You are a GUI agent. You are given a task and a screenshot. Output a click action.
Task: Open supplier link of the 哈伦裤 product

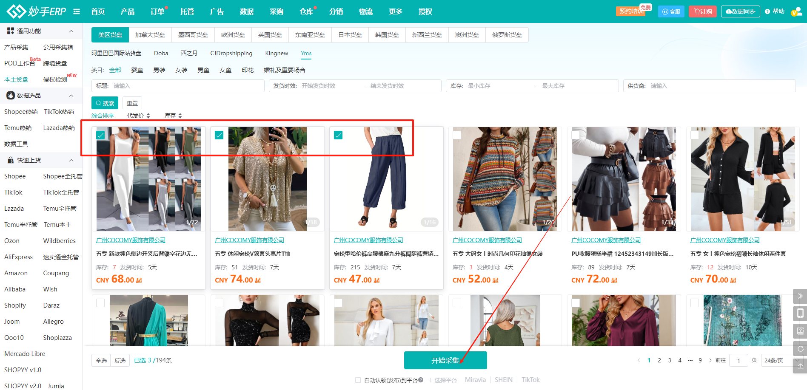368,240
